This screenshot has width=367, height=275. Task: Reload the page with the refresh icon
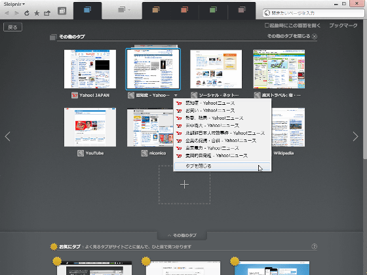click(x=27, y=13)
